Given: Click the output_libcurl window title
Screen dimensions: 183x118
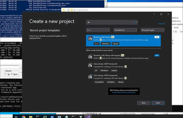Looking at the screenshot, I should (x=83, y=10).
